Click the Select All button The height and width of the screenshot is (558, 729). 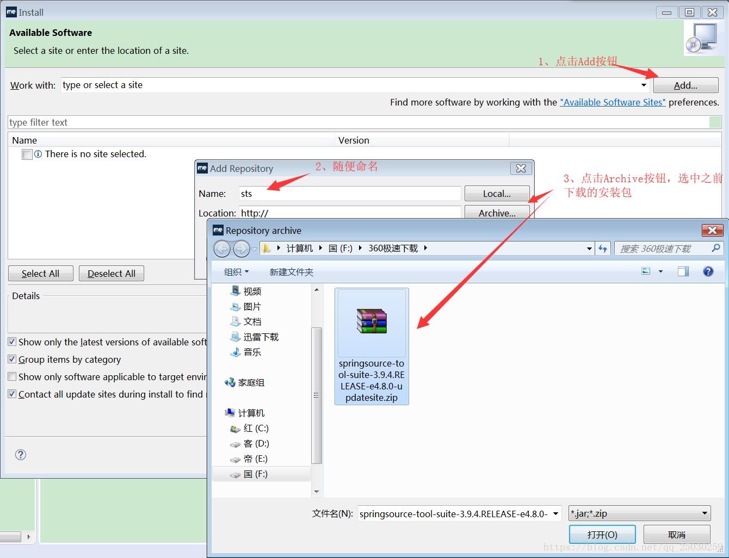(x=41, y=274)
